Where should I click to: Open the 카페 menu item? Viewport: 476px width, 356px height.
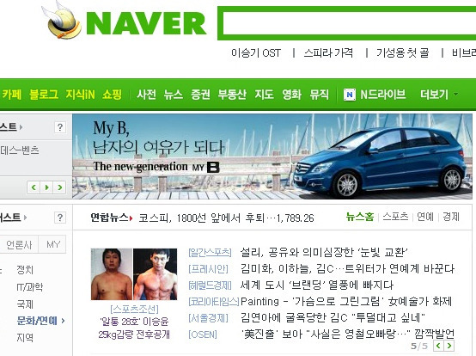[x=12, y=95]
